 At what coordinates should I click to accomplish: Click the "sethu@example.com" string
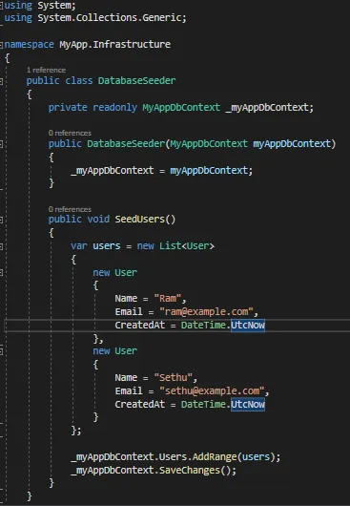(x=212, y=391)
